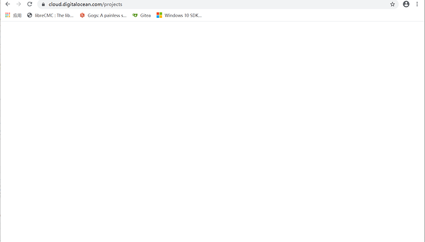
Task: Select the cloud.digitalocean.com/projects address bar
Action: pos(217,4)
